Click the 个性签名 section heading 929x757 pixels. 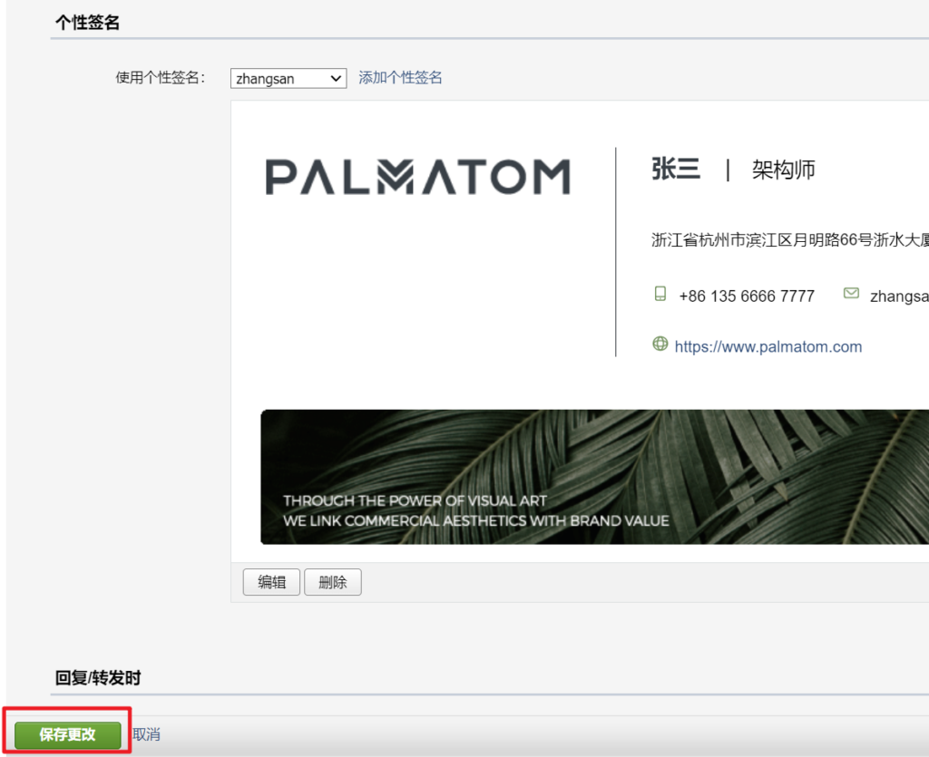88,23
